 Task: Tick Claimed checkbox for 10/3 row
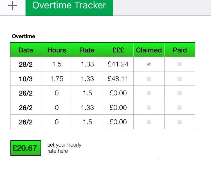149,78
